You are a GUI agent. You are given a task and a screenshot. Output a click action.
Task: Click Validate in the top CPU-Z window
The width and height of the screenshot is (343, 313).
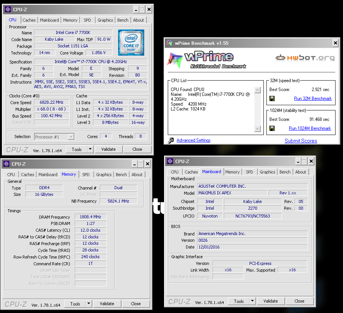108,149
